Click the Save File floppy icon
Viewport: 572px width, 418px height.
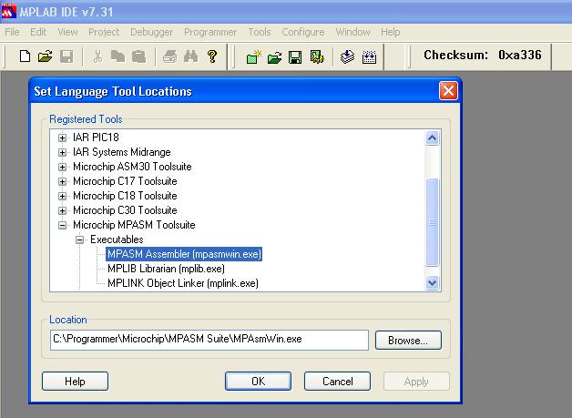(x=66, y=56)
